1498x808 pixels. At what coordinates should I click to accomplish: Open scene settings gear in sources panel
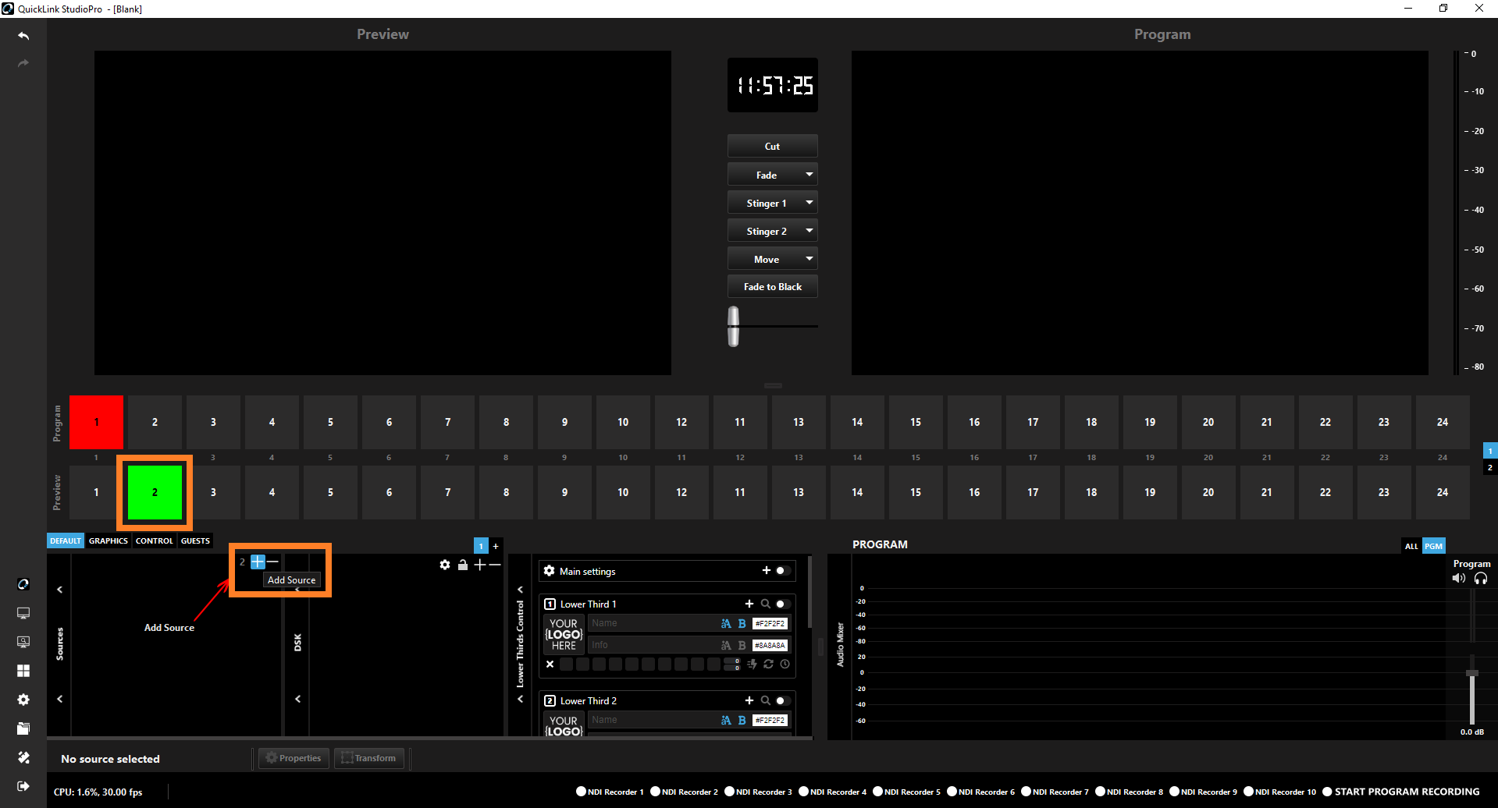pos(445,565)
